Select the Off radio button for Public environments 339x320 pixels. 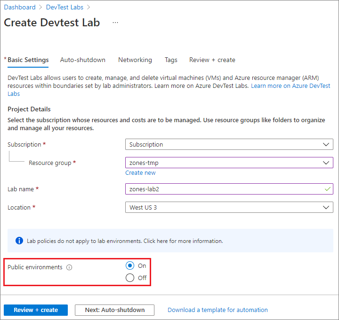coord(130,278)
